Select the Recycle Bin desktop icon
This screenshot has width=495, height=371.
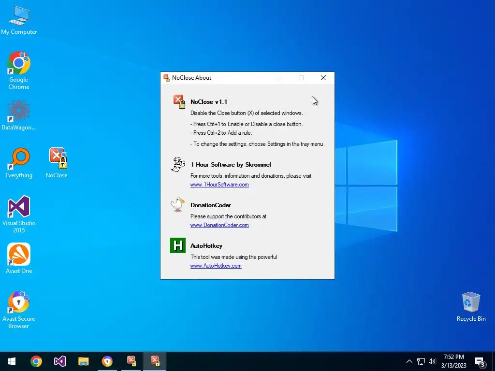tap(471, 307)
